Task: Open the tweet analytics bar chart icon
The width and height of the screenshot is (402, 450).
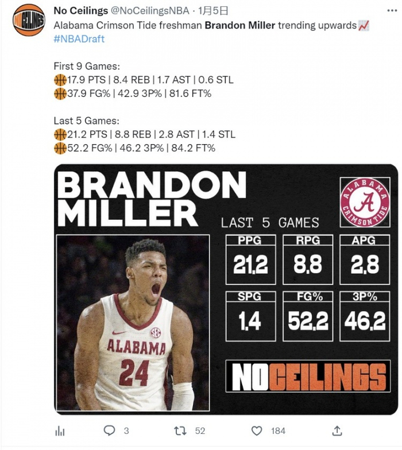Action: tap(59, 430)
